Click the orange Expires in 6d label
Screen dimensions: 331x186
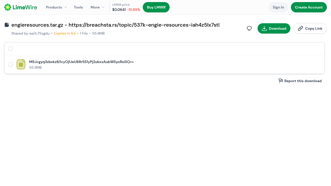pyautogui.click(x=65, y=33)
